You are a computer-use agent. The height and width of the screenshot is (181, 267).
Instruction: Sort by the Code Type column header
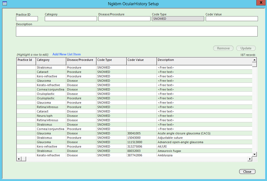111,61
